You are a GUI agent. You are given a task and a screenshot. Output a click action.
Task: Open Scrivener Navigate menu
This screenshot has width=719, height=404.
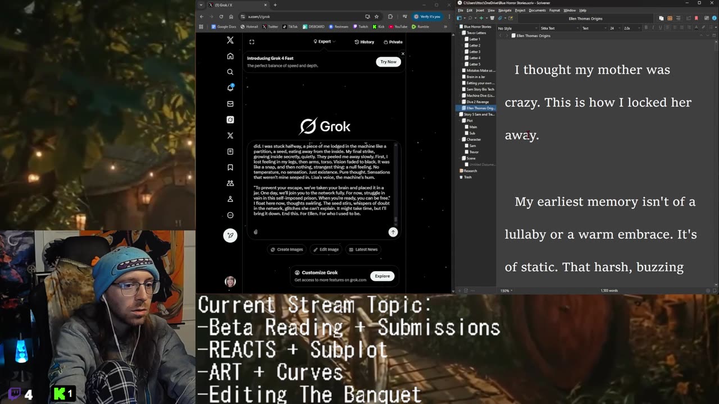click(504, 10)
